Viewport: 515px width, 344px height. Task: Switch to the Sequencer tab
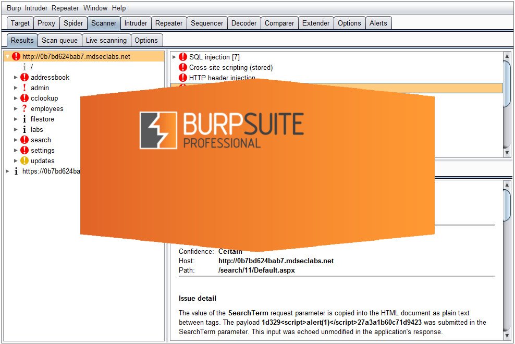pos(206,23)
